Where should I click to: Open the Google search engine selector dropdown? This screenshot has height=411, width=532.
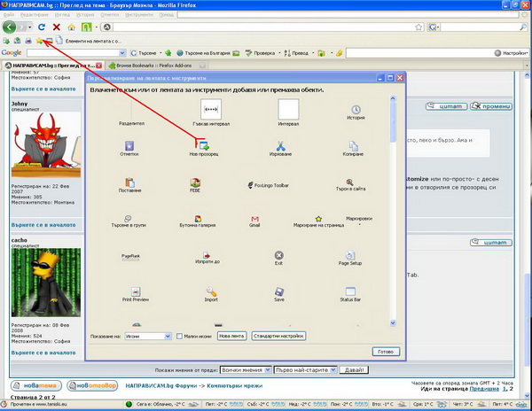pos(434,27)
